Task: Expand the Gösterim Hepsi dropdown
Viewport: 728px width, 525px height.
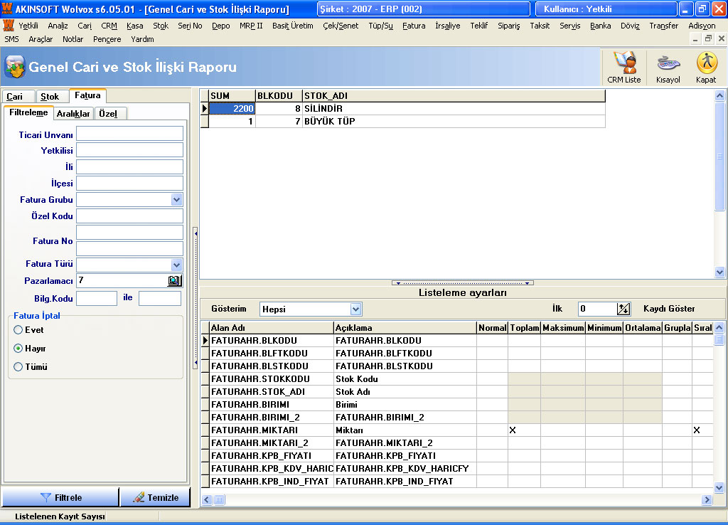Action: pos(355,309)
